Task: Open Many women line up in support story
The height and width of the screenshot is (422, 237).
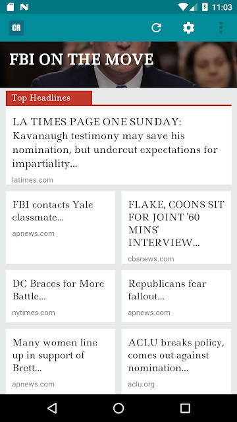Action: tap(61, 361)
